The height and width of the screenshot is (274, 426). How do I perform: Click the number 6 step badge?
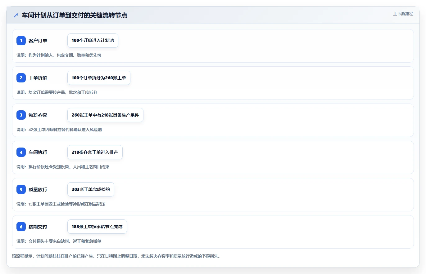point(21,227)
